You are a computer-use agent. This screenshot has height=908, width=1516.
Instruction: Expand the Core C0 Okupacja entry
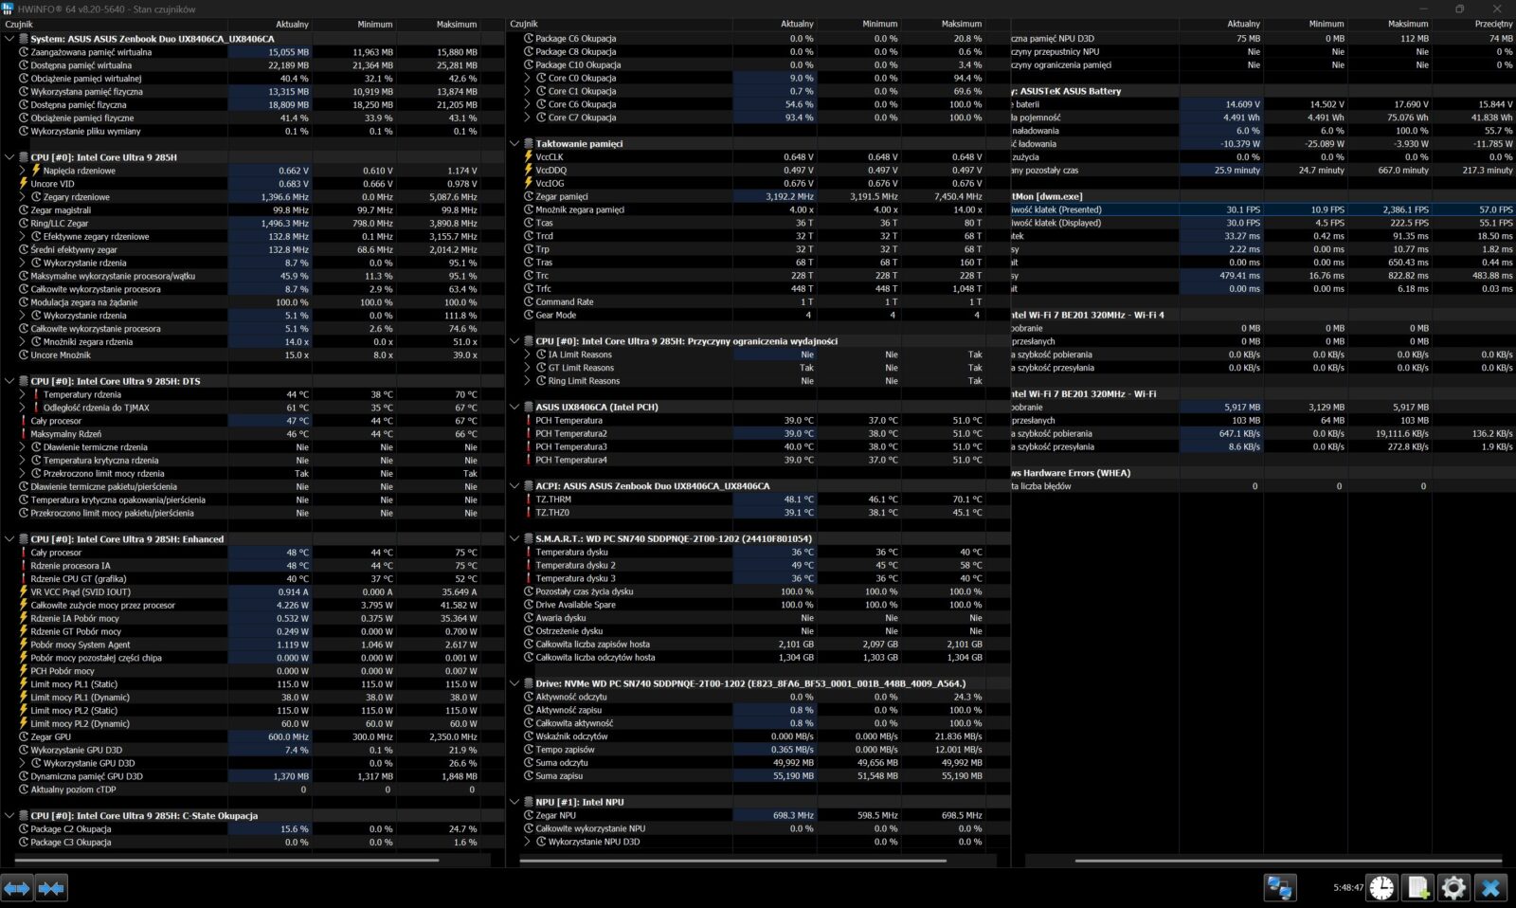[x=528, y=79]
